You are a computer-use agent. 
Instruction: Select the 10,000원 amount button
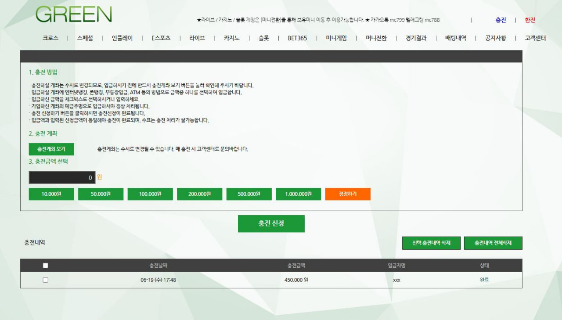tap(51, 194)
